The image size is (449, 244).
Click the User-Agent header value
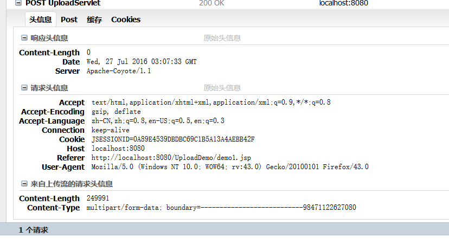(230, 166)
